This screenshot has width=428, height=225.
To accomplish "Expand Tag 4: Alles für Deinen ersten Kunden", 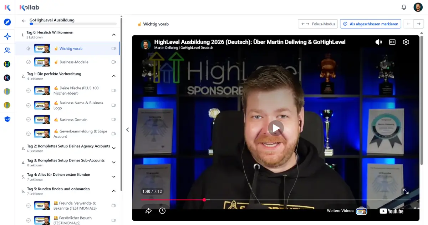I will point(114,177).
